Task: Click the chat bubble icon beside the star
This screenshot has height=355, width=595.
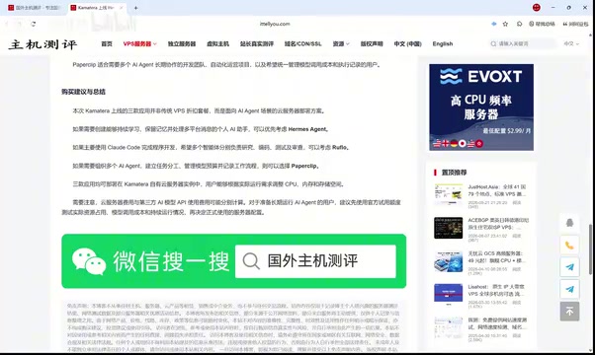Action: [519, 24]
